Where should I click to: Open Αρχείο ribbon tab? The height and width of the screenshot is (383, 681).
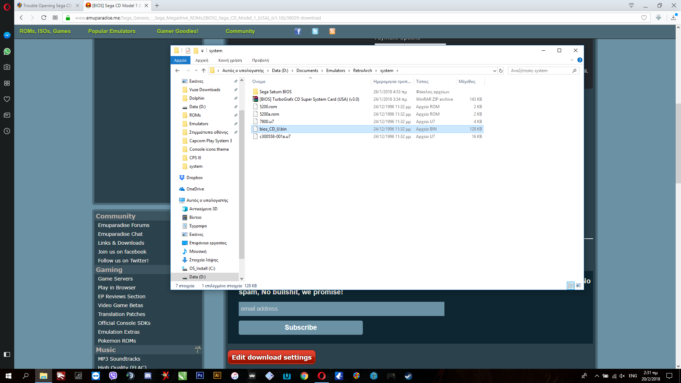tap(180, 60)
